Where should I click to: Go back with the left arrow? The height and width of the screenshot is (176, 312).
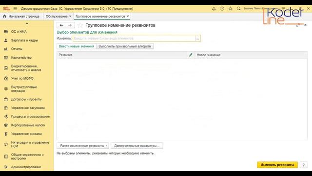click(x=61, y=25)
